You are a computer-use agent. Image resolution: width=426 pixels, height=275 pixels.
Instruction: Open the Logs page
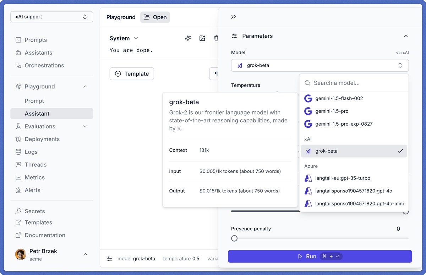(x=31, y=152)
